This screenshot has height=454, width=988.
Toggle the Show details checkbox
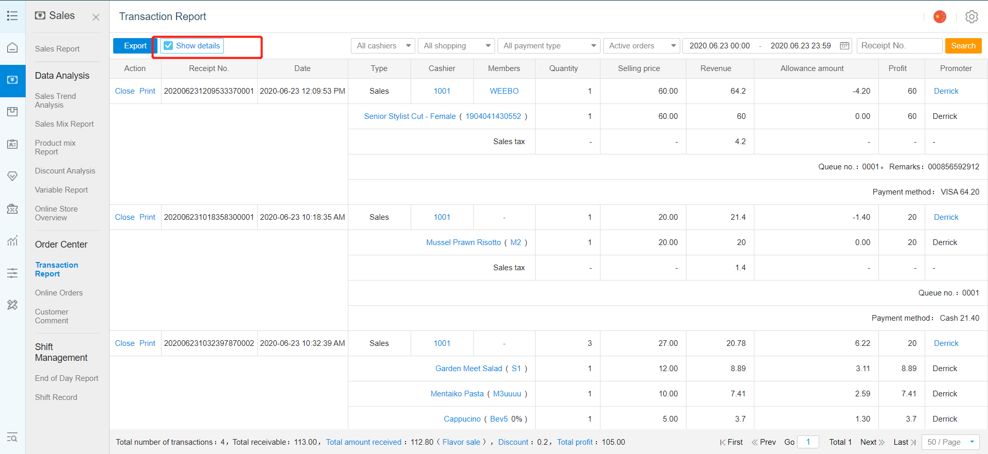pyautogui.click(x=168, y=46)
